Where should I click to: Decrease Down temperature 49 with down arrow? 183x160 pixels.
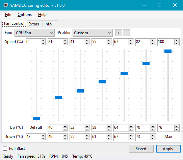(x=65, y=138)
